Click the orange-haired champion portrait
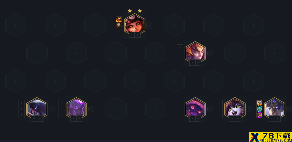 click(195, 51)
